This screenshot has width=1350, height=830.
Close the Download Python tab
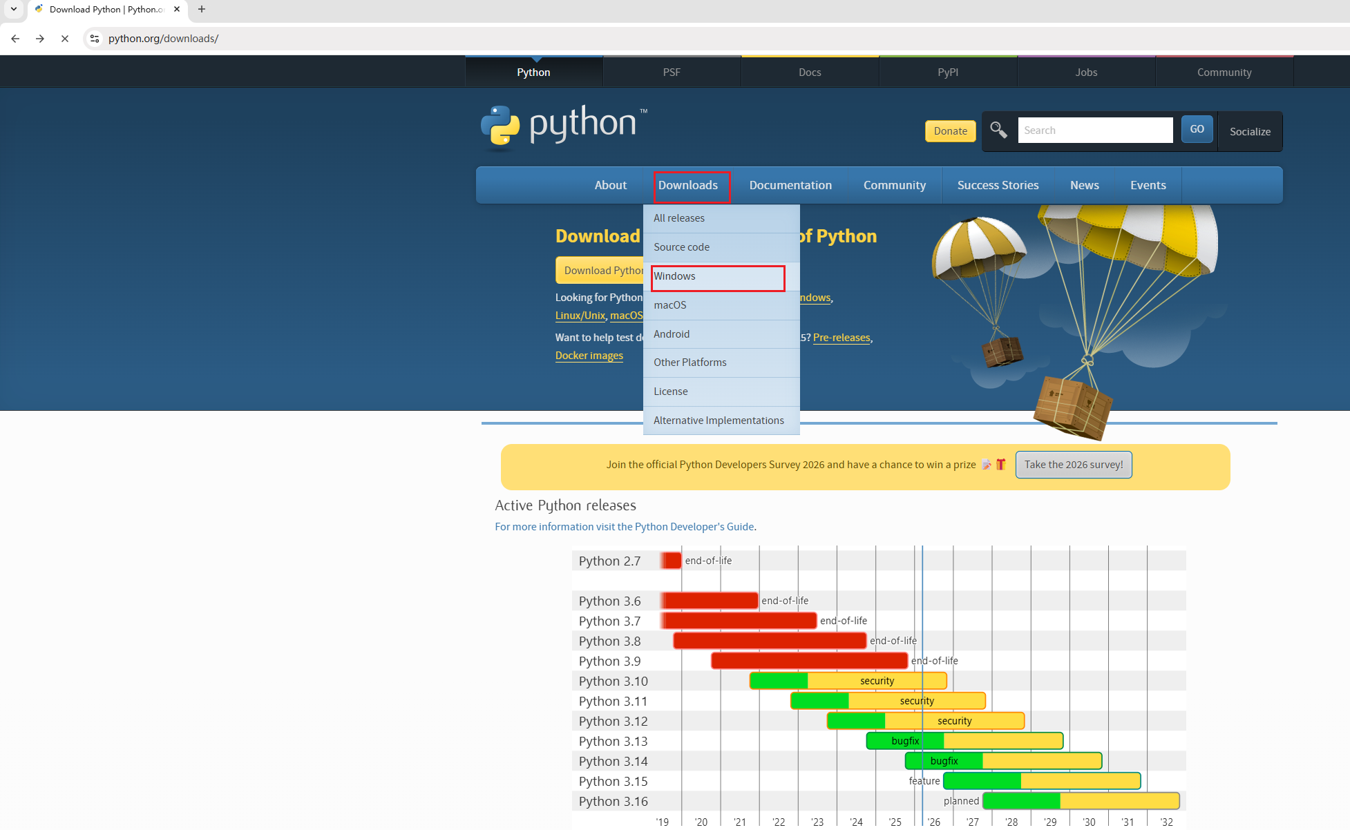coord(177,10)
